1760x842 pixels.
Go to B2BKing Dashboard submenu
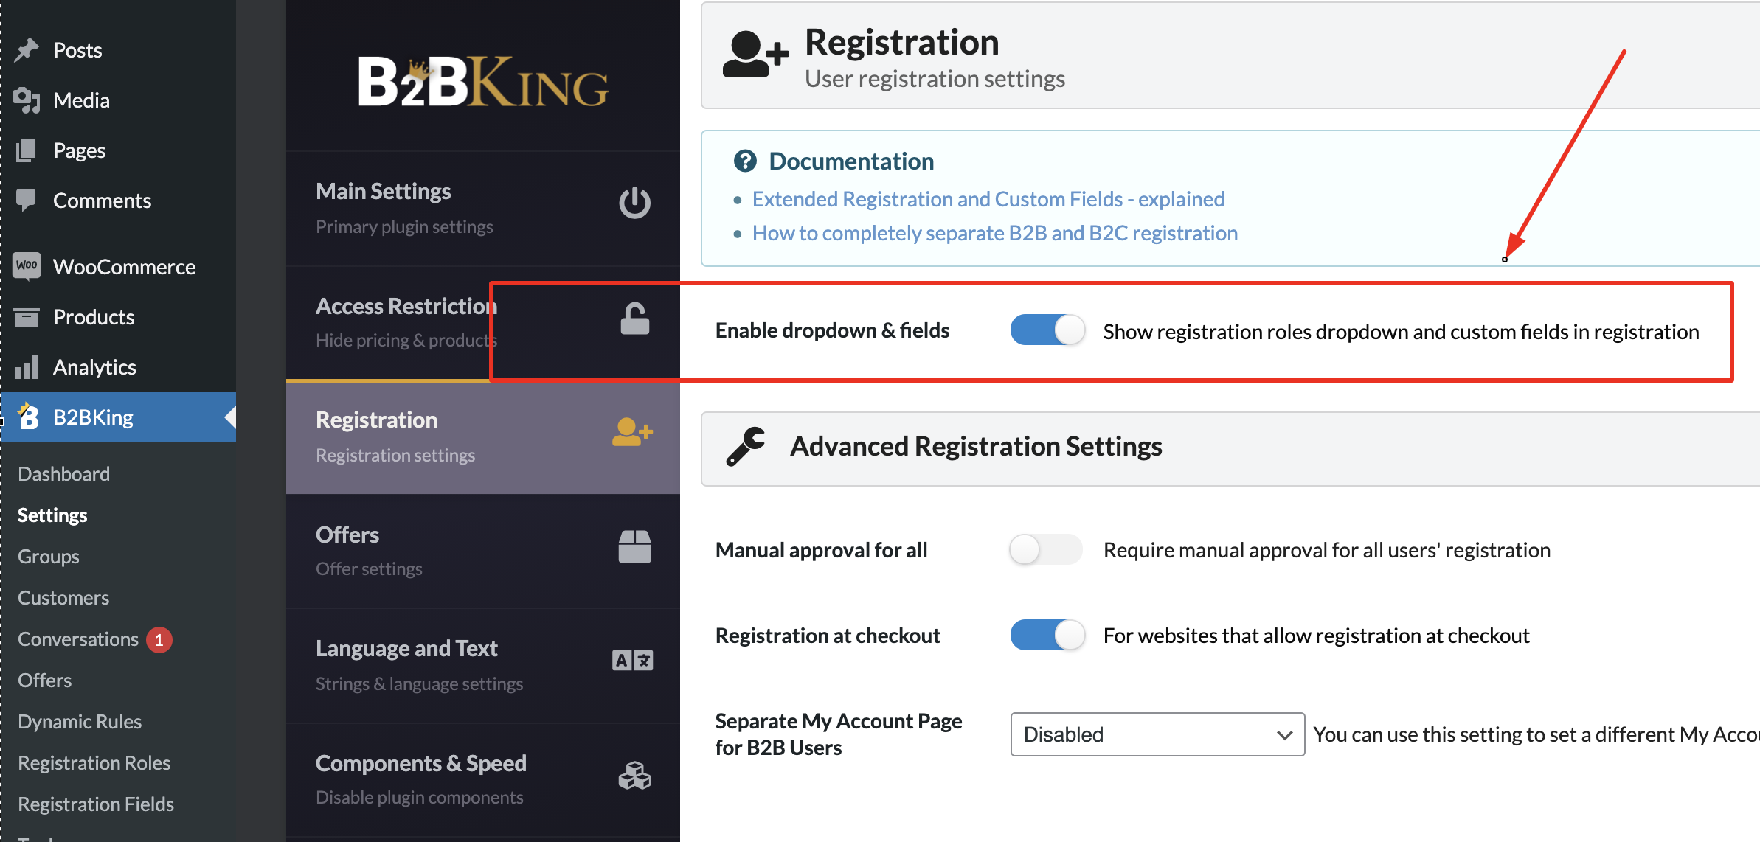coord(64,473)
